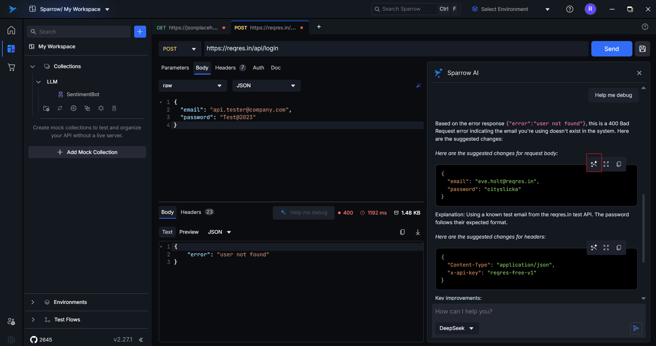Open the community users icon in sidebar
The image size is (656, 346).
pyautogui.click(x=11, y=321)
